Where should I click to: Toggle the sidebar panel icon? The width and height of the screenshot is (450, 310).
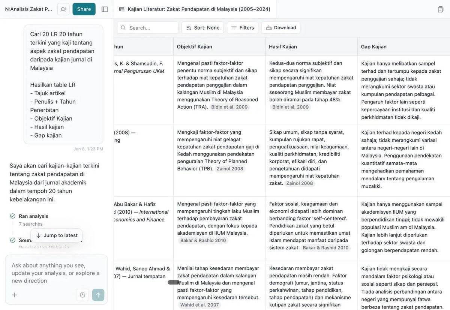click(105, 9)
